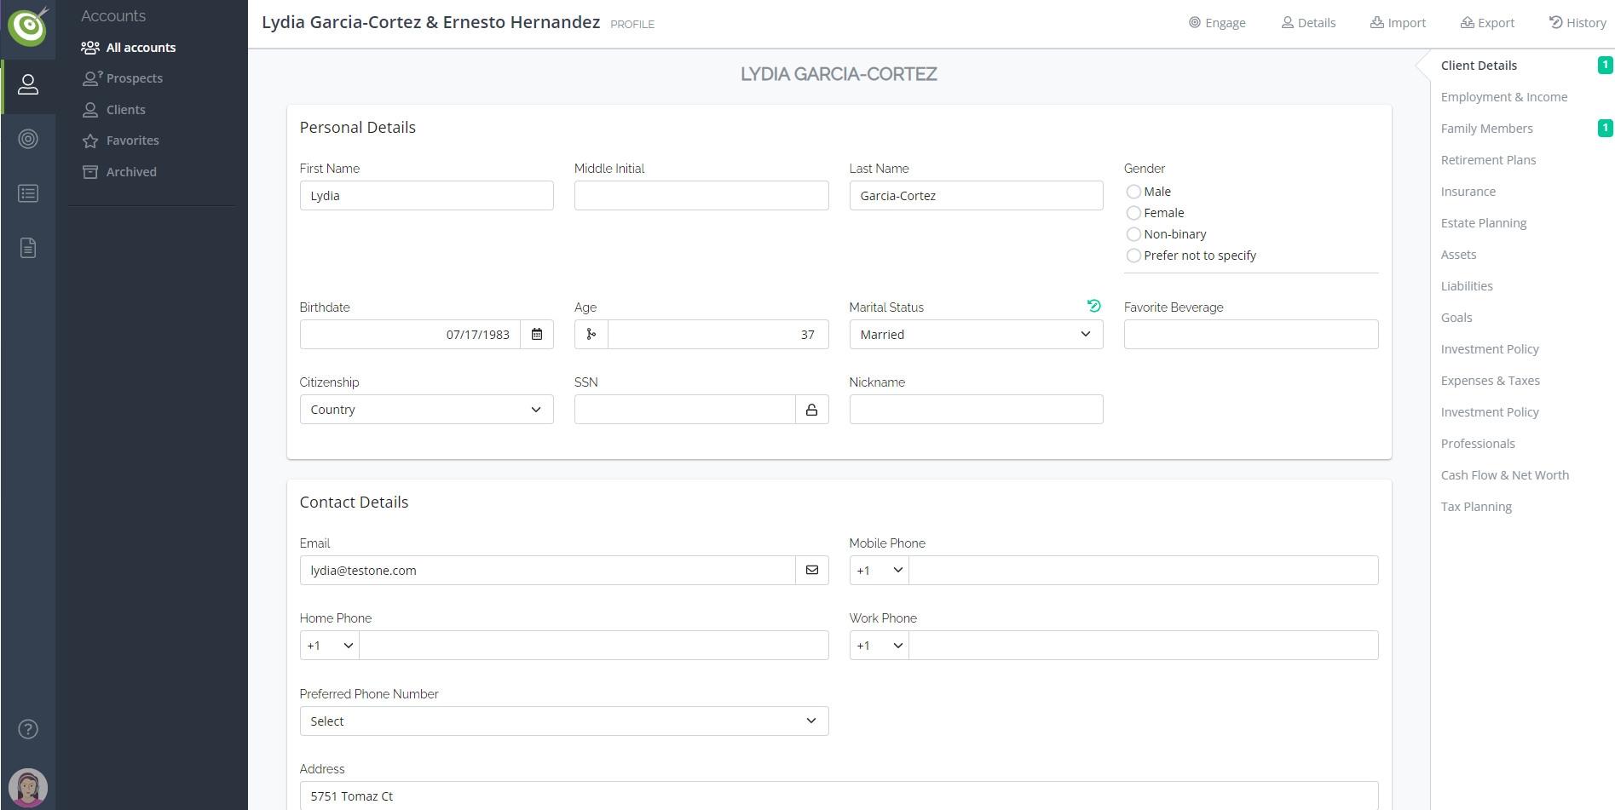Select Prefer not to specify for gender
The width and height of the screenshot is (1615, 810).
[1133, 255]
